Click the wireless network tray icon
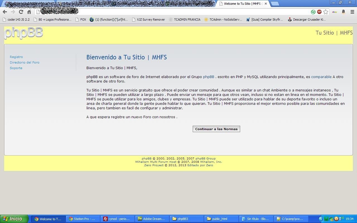Viewport: 357px width, 223px height. coord(341,219)
